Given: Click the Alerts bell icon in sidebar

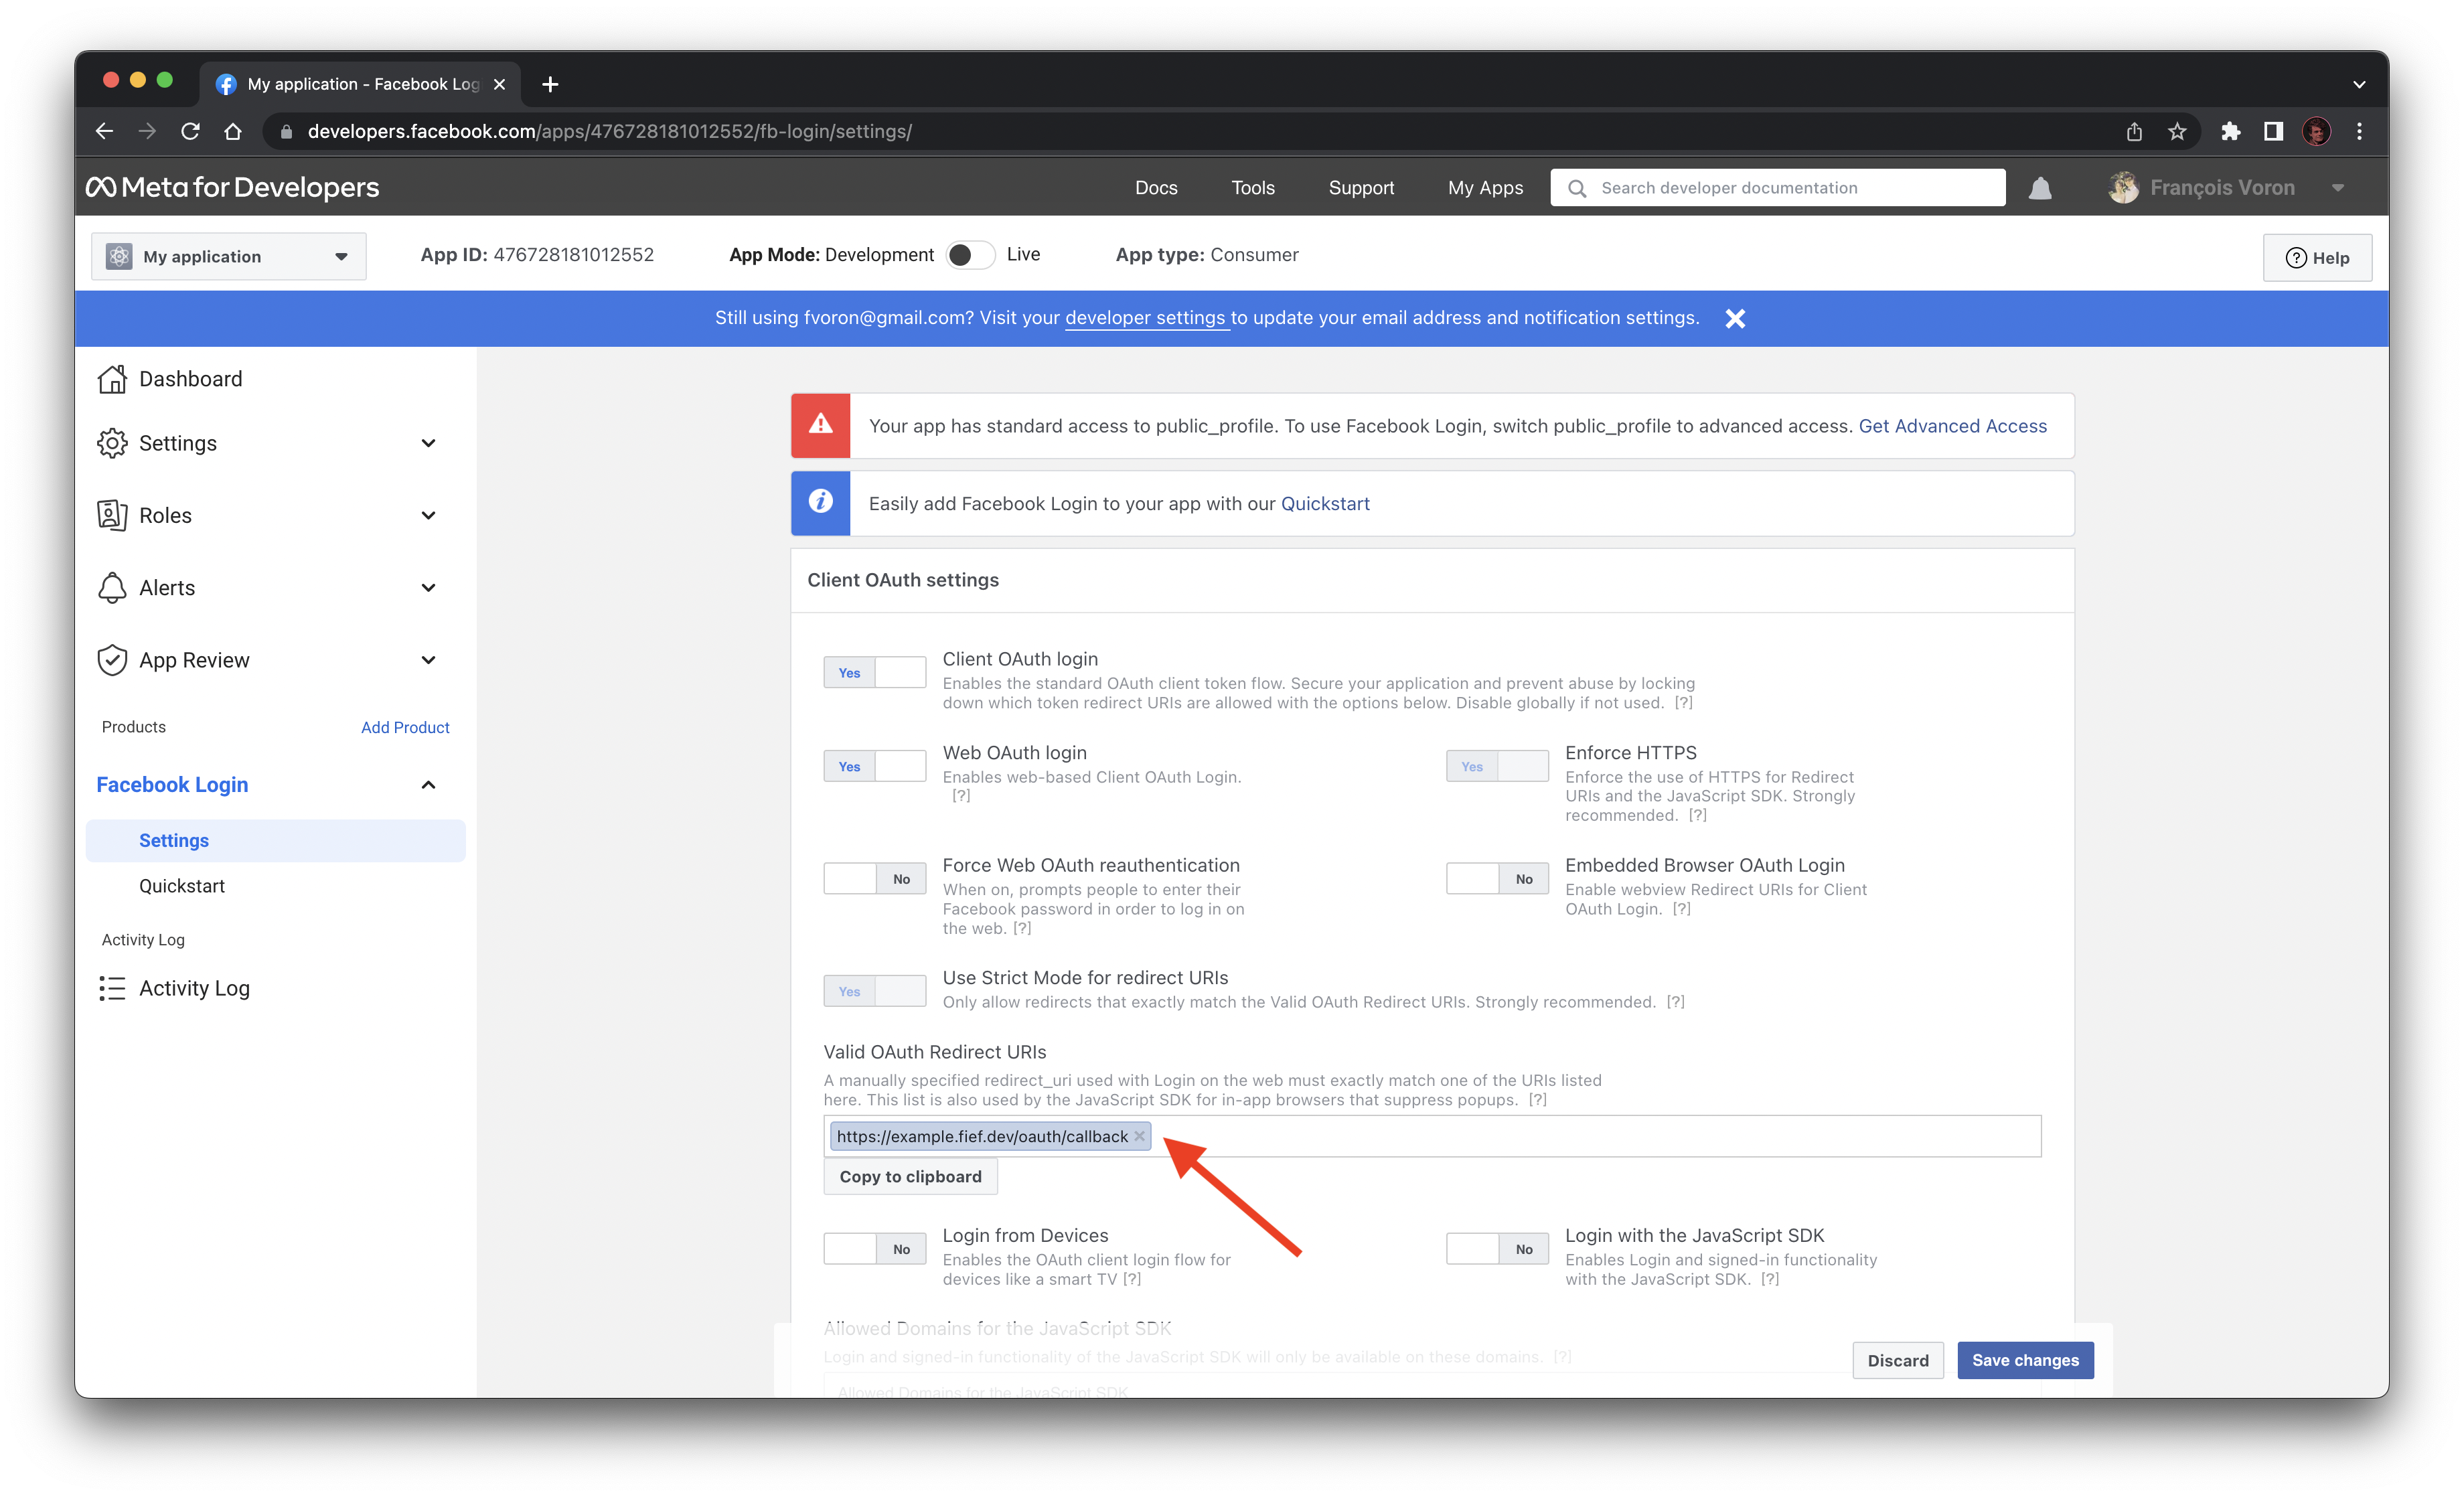Looking at the screenshot, I should pyautogui.click(x=113, y=587).
